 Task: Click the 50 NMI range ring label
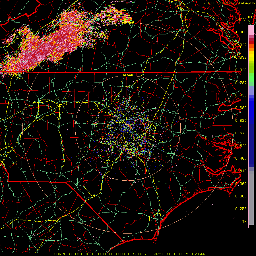[x=128, y=75]
